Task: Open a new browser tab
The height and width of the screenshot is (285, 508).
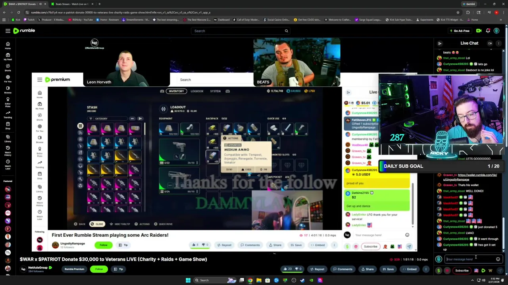Action: (99, 4)
